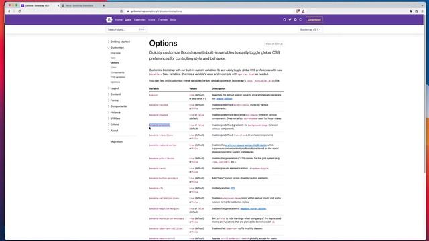Click the highlighted $enable-gradients variable
Image resolution: width=429 pixels, height=241 pixels.
click(160, 125)
